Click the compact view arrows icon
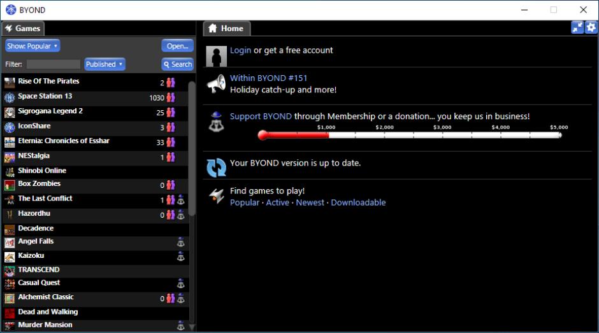 (x=577, y=27)
